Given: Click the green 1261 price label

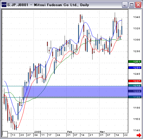Looking at the screenshot, I should (135, 62).
